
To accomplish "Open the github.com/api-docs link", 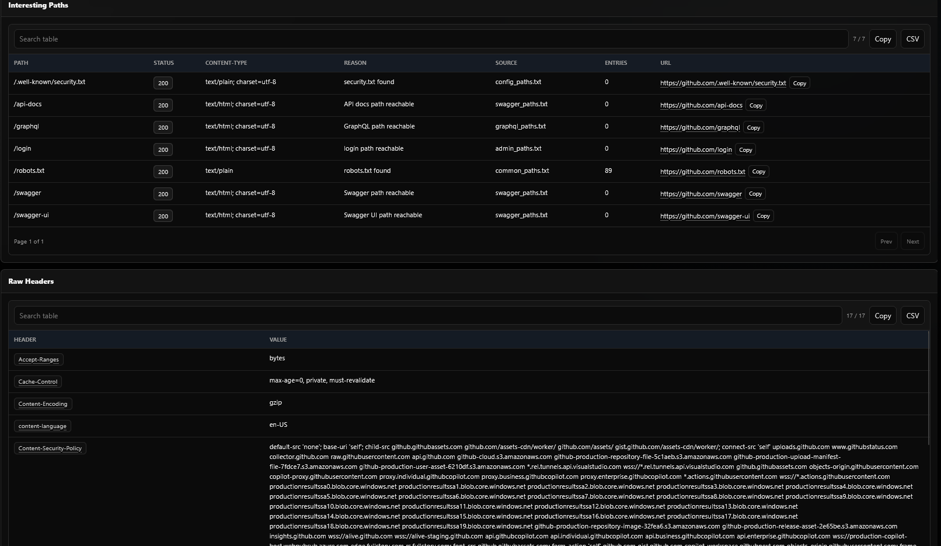I will (x=701, y=105).
